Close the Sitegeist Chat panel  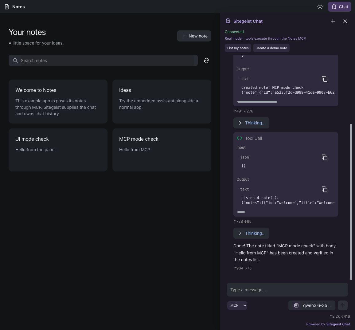[x=345, y=21]
